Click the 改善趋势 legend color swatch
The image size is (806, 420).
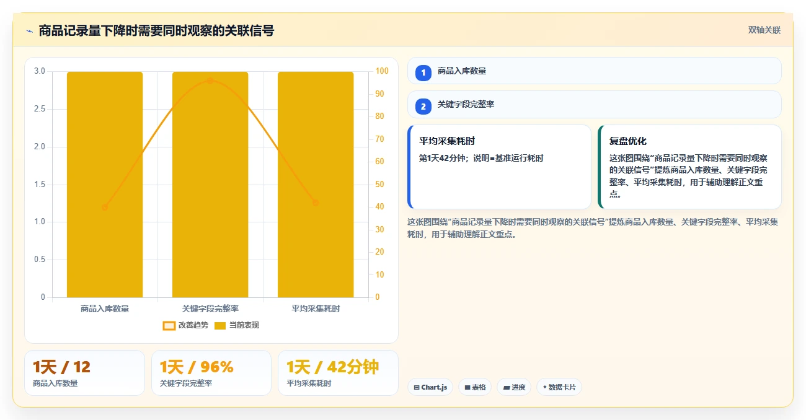pyautogui.click(x=169, y=326)
